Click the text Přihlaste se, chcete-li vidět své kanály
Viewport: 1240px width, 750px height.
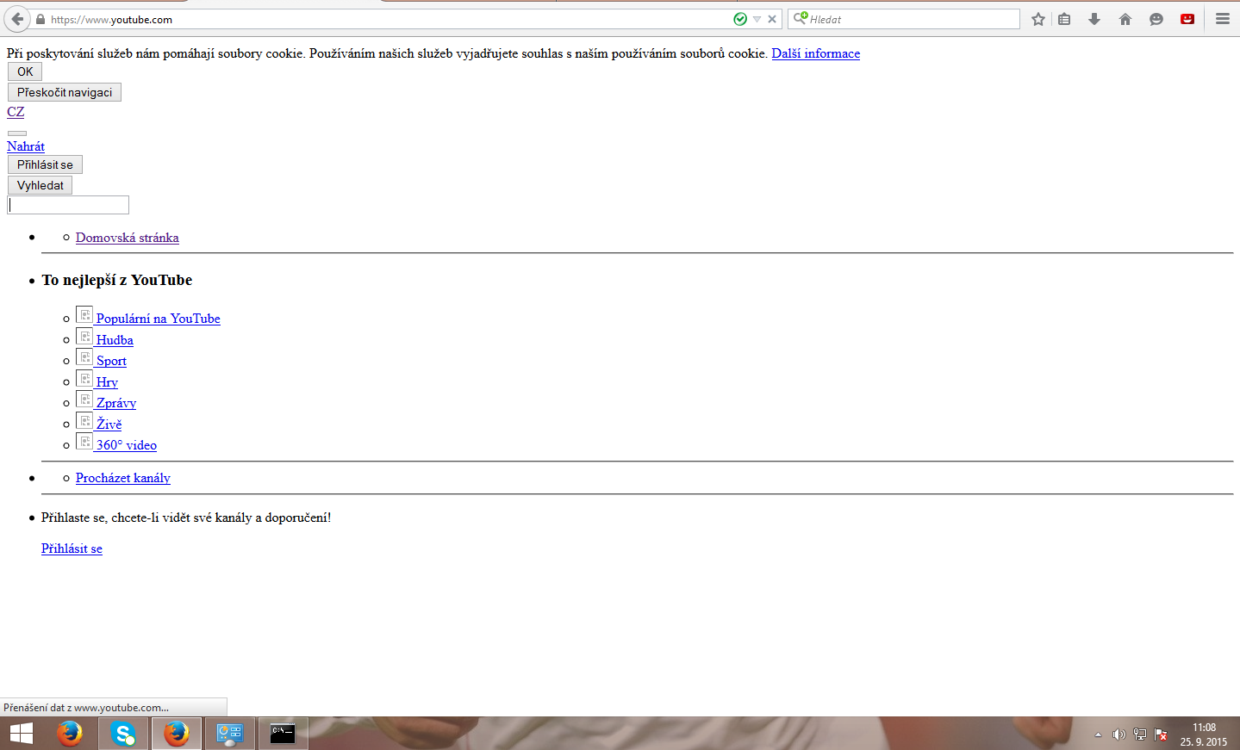[186, 518]
